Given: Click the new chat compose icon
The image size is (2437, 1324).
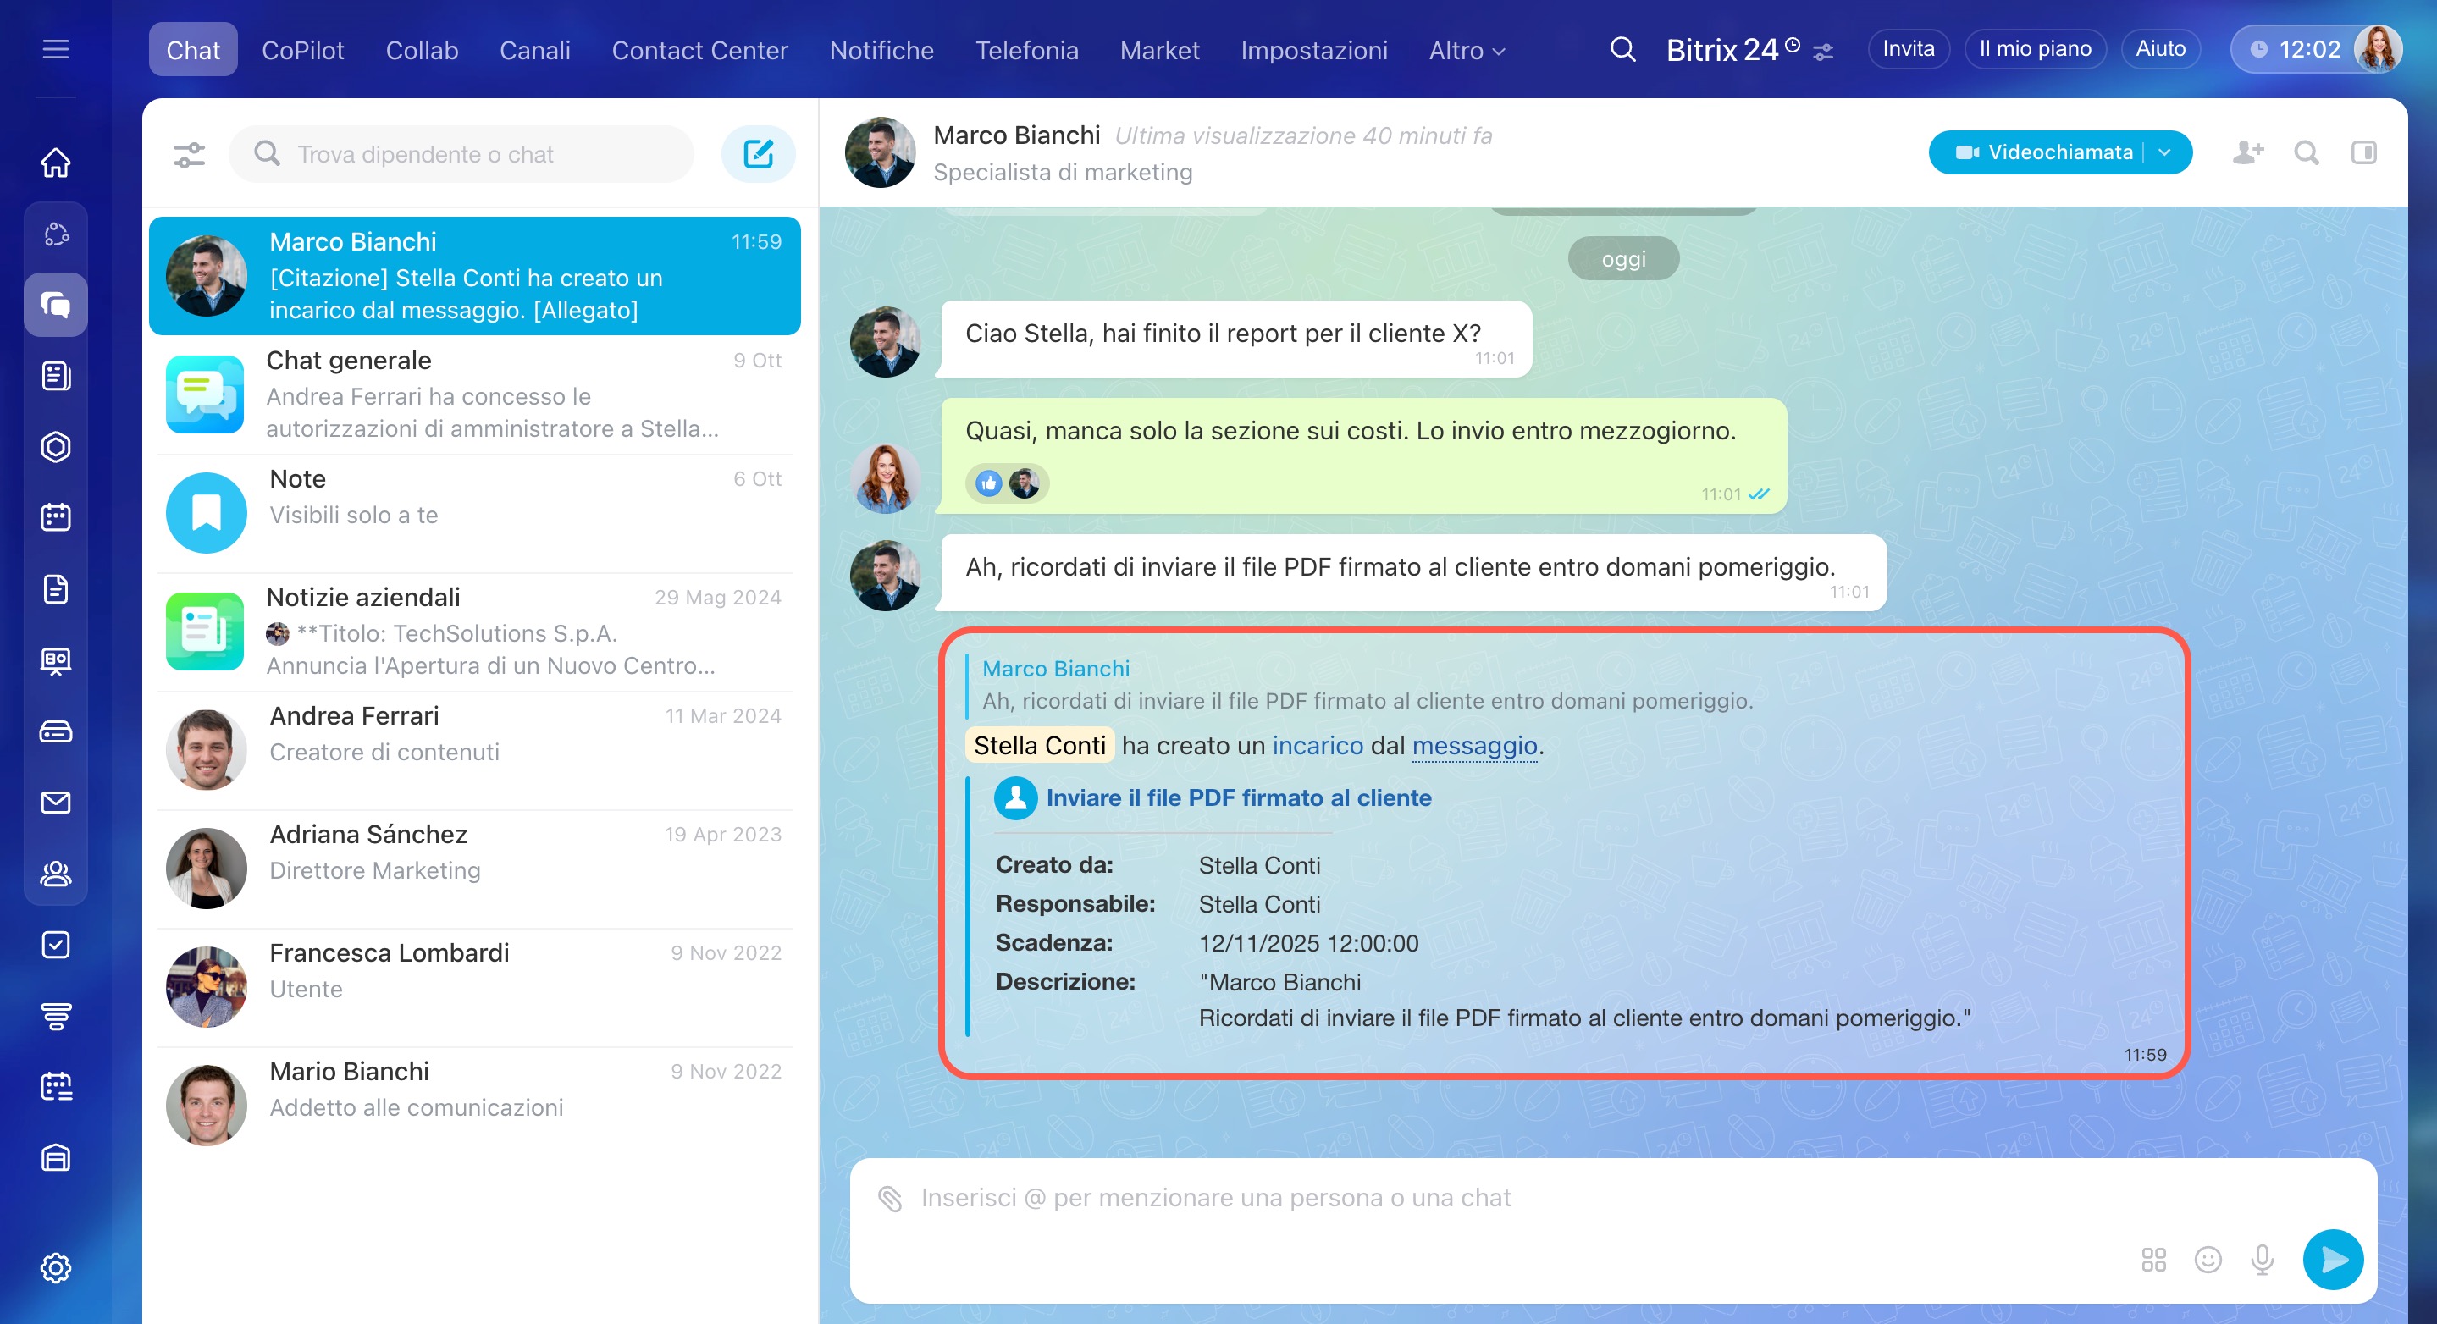Looking at the screenshot, I should coord(758,153).
